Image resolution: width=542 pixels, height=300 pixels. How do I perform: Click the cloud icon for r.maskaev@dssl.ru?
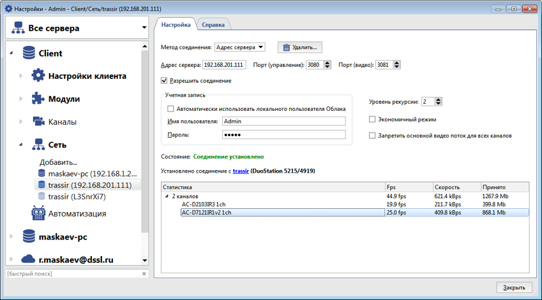(29, 259)
